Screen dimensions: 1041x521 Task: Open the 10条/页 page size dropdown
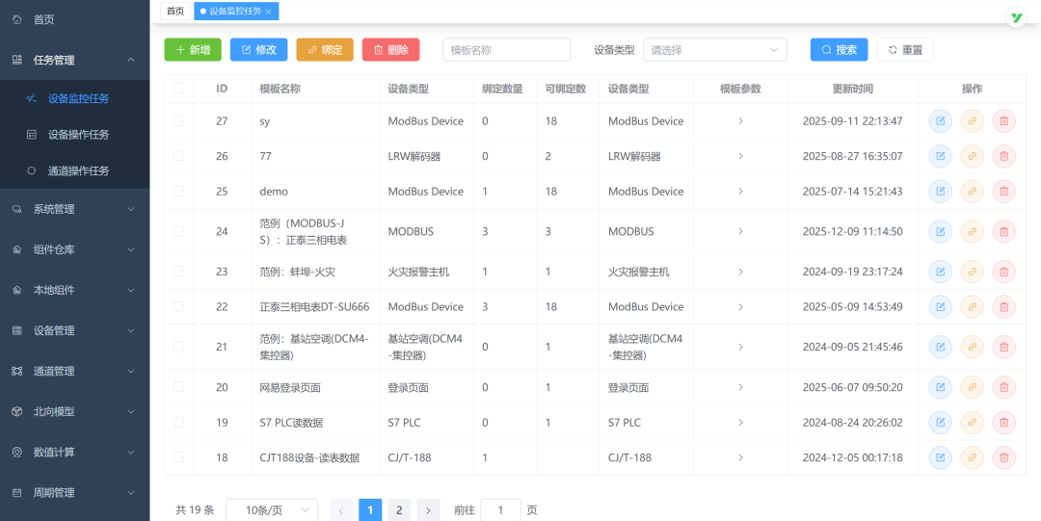(271, 510)
